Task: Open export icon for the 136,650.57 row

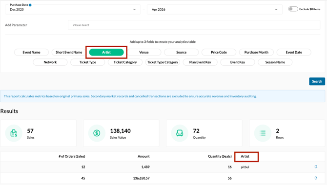Action: 316,178
